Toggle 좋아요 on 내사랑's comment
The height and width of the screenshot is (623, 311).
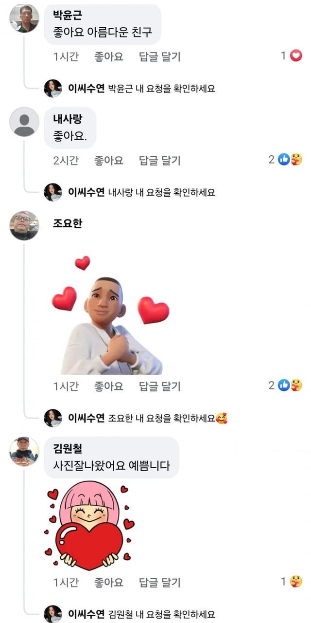coord(108,160)
